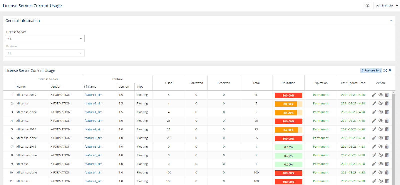Click 100.00% utilization bar in row 1

point(288,95)
